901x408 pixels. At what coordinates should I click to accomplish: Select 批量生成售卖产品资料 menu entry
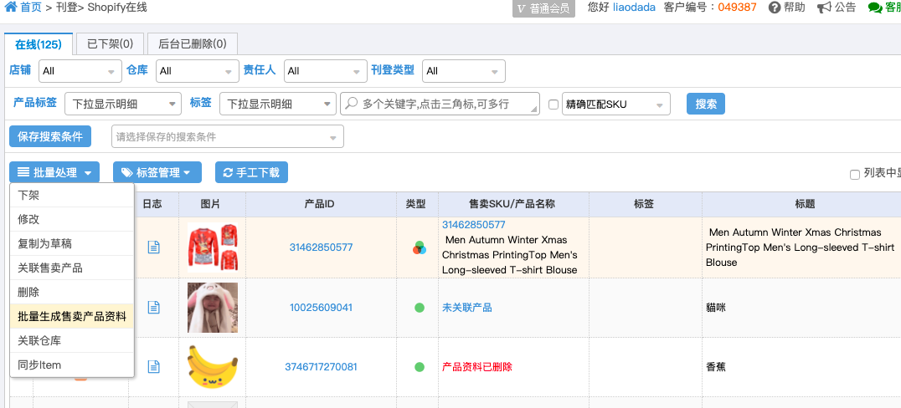pos(72,316)
